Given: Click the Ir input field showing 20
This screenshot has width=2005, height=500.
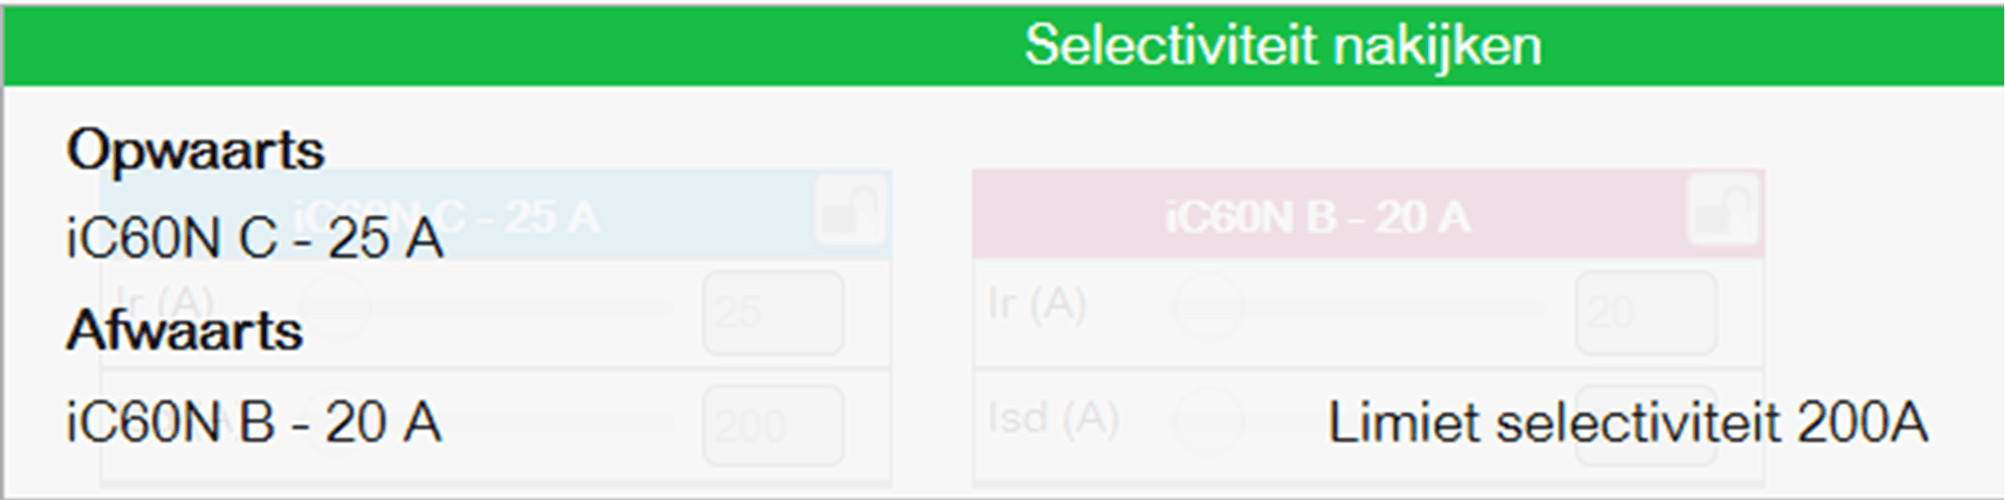Looking at the screenshot, I should coord(1645,312).
